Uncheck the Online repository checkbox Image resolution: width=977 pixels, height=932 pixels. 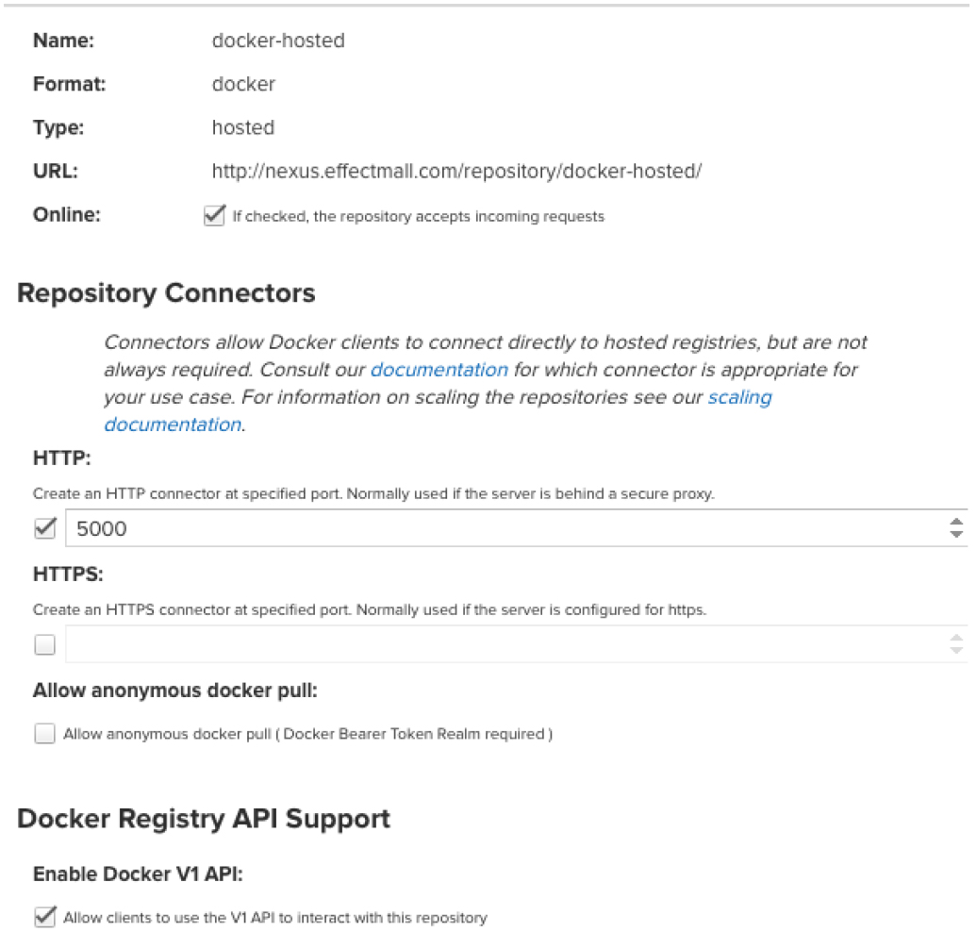[214, 216]
